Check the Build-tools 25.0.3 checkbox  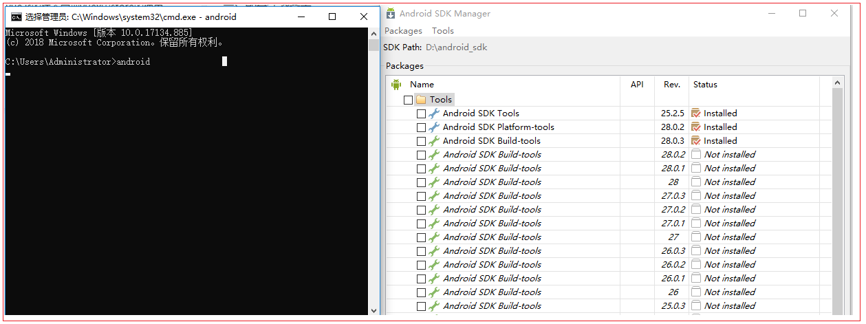click(x=421, y=306)
